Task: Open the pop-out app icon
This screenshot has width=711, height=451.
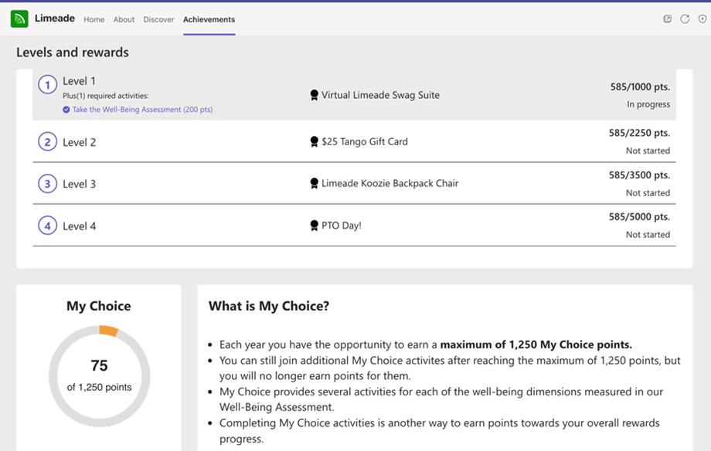Action: click(x=667, y=19)
